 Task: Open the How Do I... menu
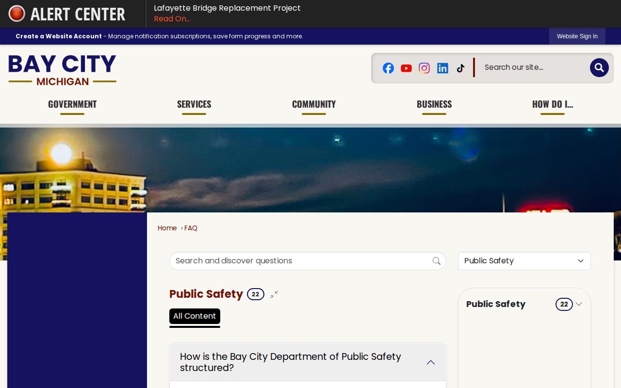(553, 104)
